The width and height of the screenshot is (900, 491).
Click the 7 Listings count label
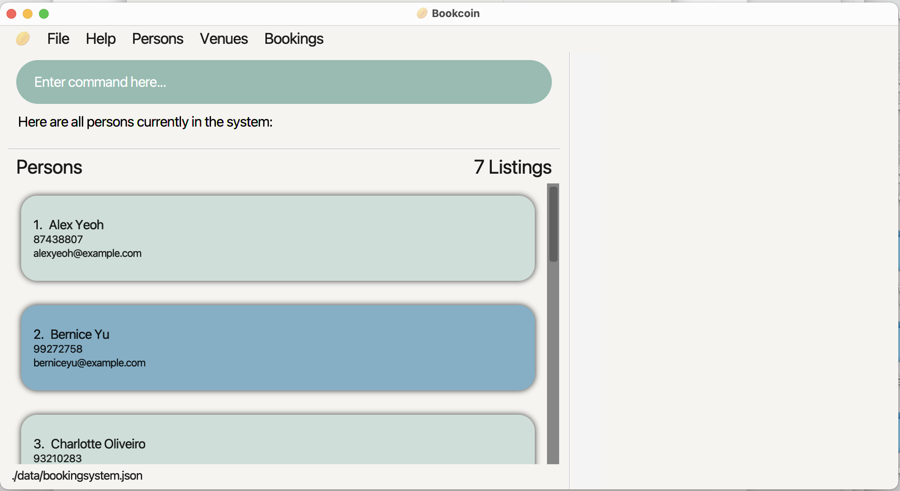pyautogui.click(x=512, y=167)
